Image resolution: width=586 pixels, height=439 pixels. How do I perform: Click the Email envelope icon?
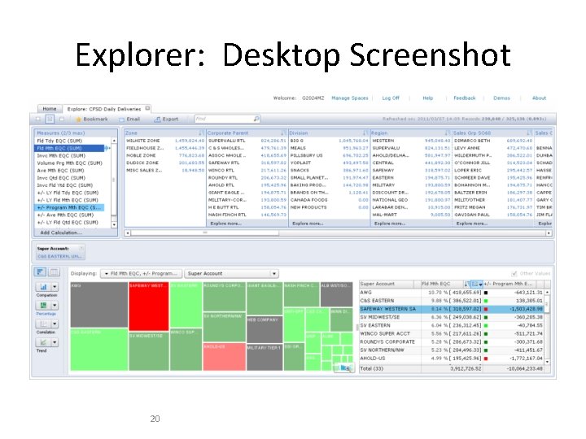(x=122, y=120)
